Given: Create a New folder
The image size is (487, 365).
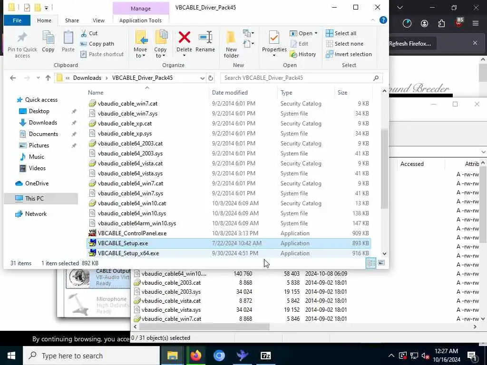Looking at the screenshot, I should 232,44.
